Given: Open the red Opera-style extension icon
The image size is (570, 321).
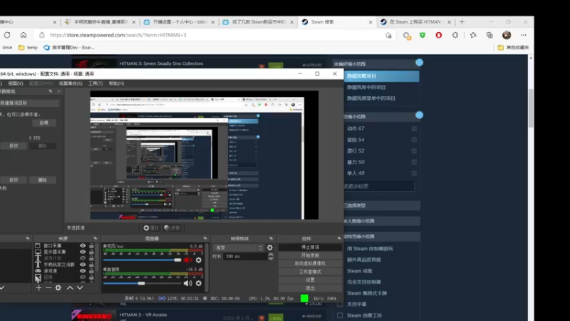Looking at the screenshot, I should pos(439,35).
